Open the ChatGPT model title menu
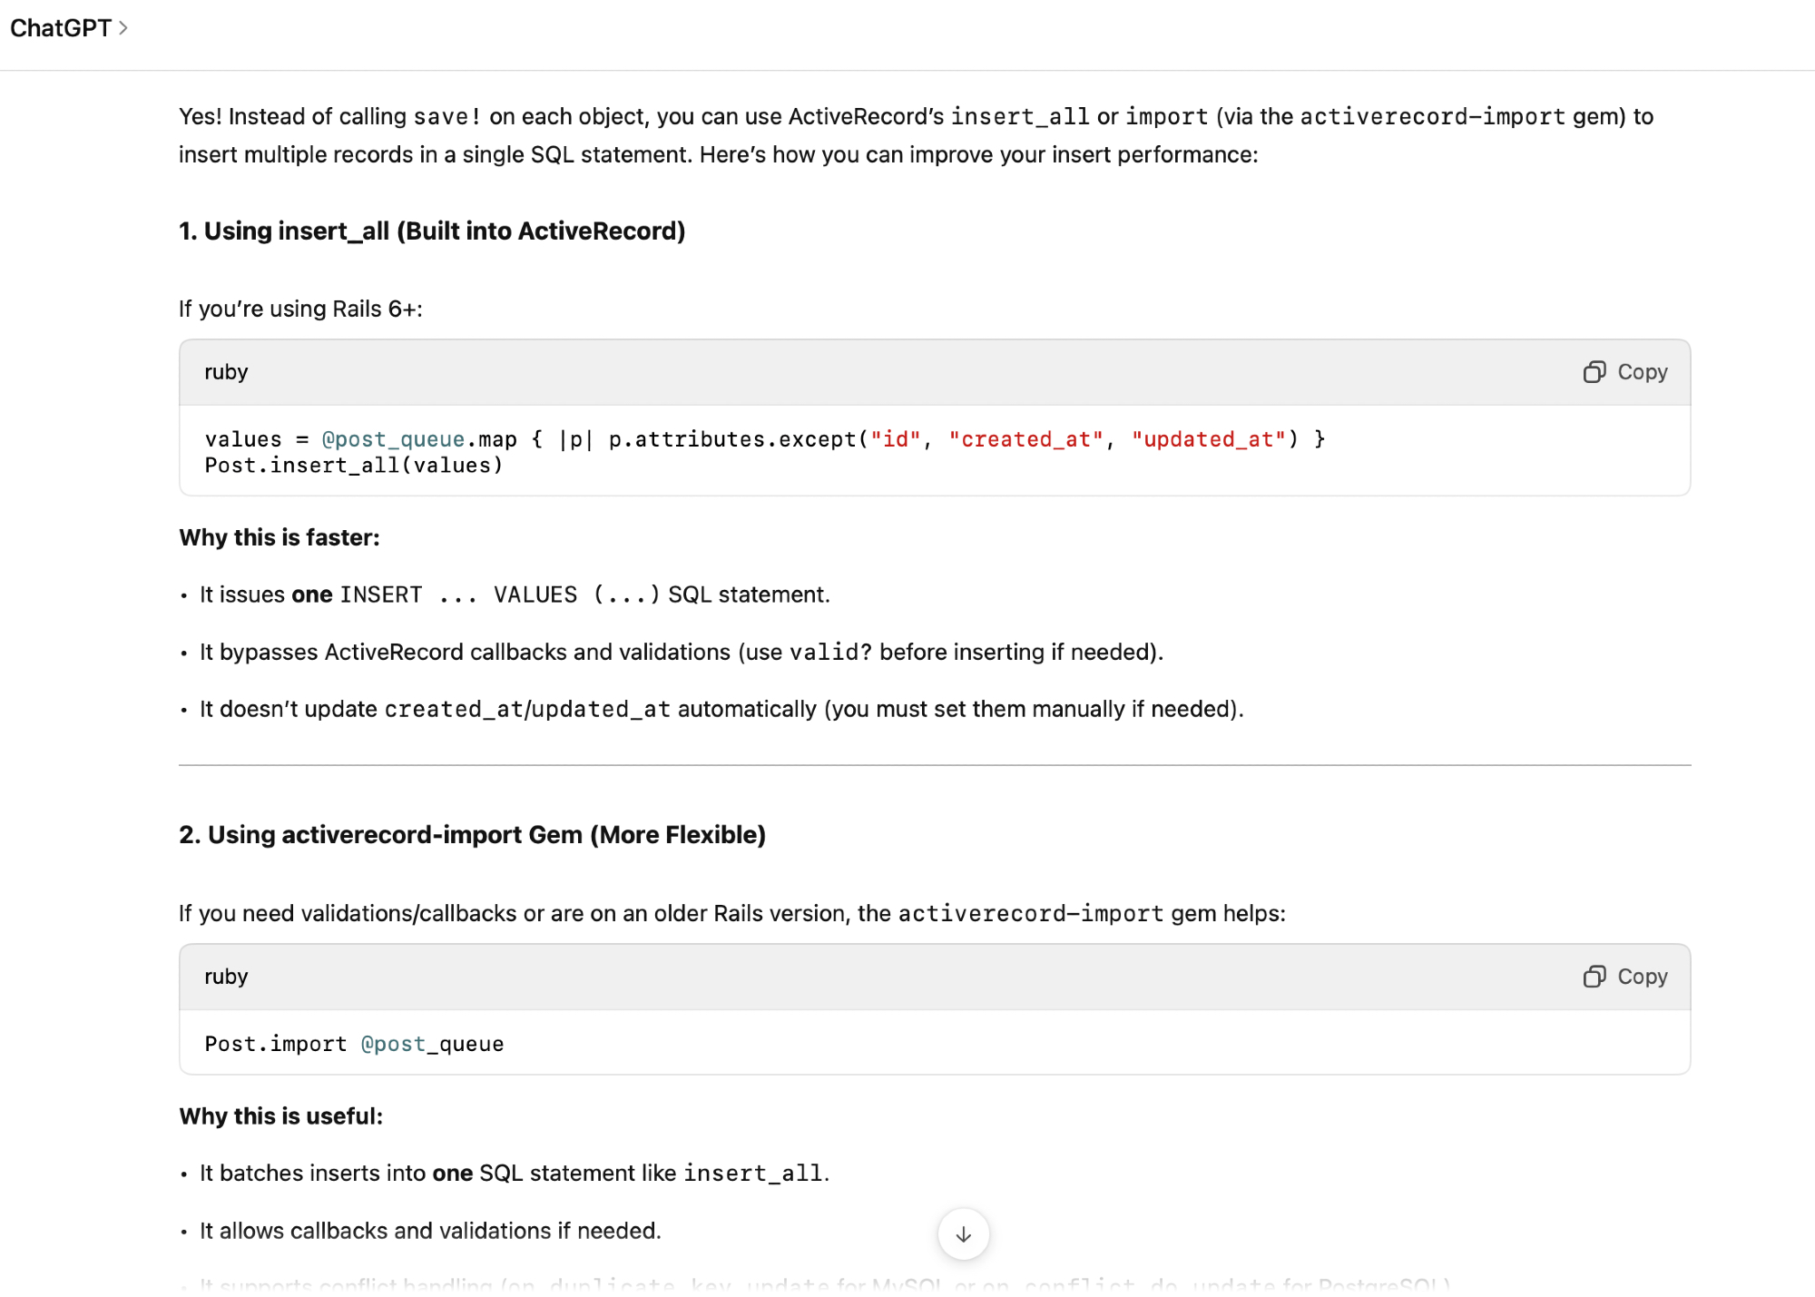The width and height of the screenshot is (1815, 1297). 60,28
